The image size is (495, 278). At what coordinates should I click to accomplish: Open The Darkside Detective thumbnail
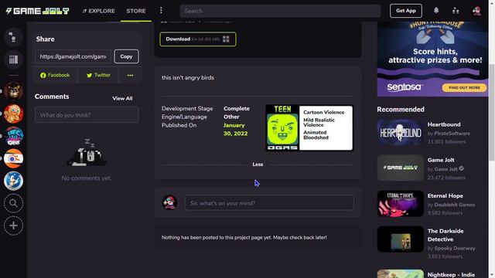(x=401, y=239)
